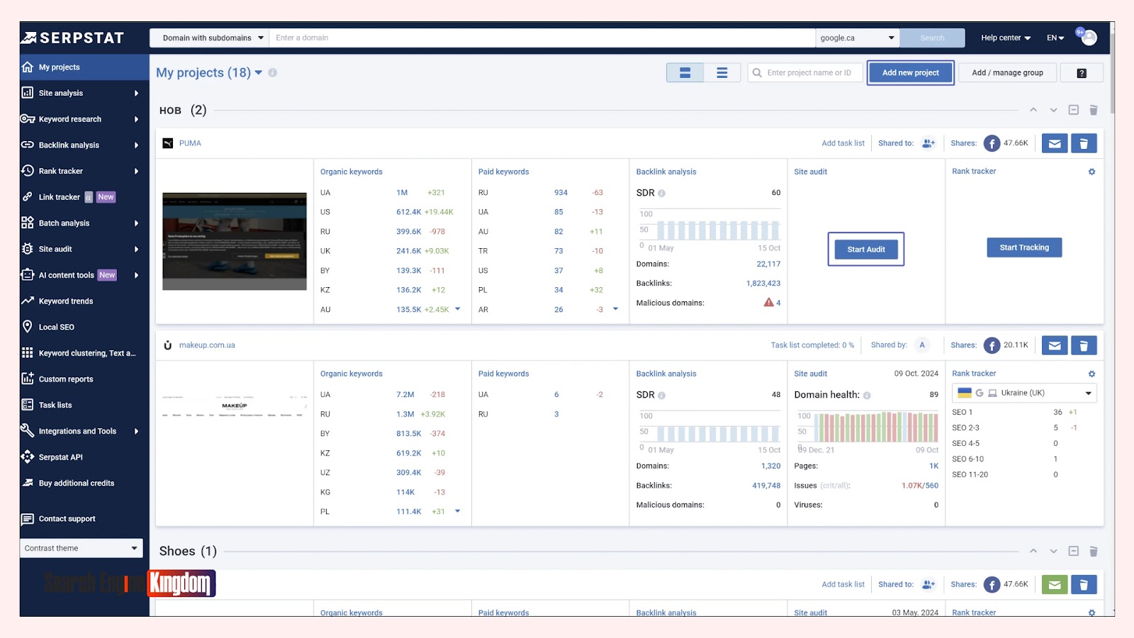
Task: Click share-with-user icon for PUMA
Action: tap(928, 143)
